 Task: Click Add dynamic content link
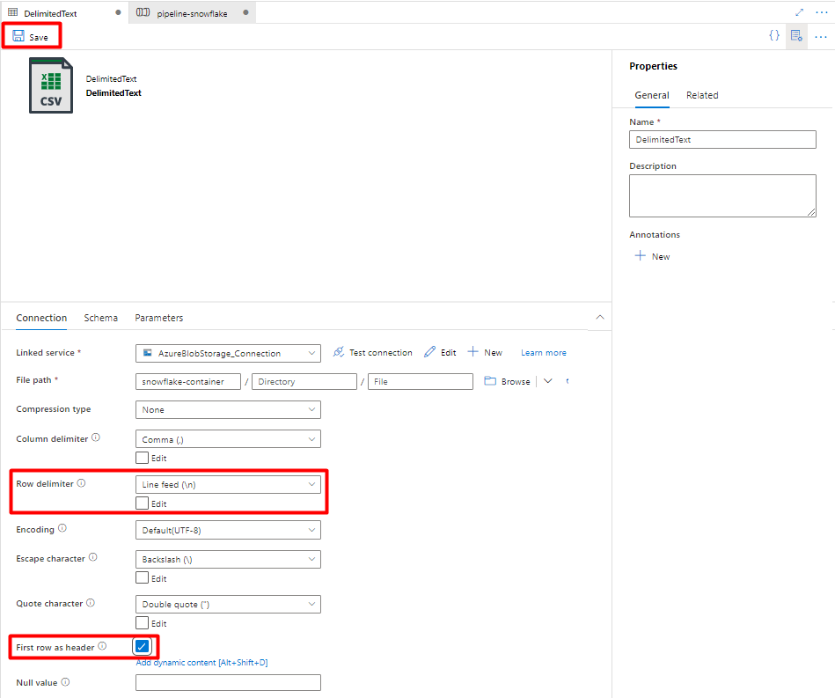pos(201,662)
